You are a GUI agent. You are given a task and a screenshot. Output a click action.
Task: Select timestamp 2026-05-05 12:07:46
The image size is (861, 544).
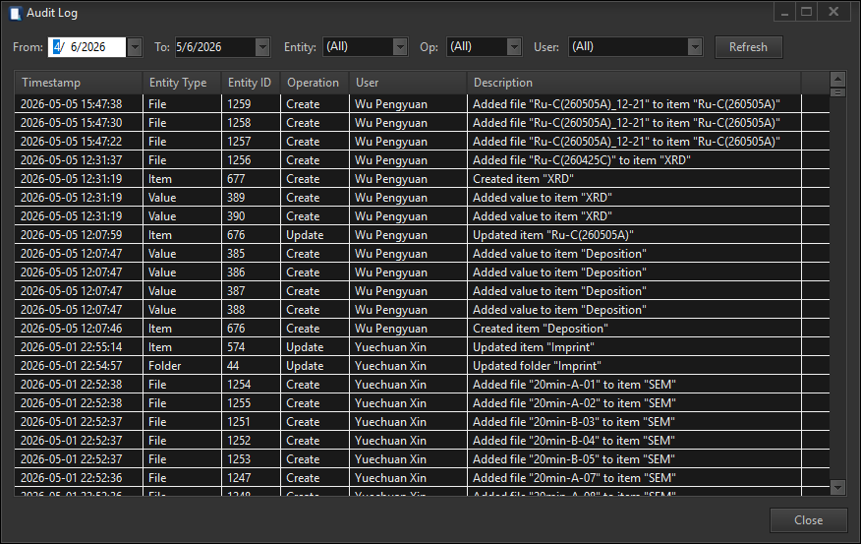pos(79,328)
